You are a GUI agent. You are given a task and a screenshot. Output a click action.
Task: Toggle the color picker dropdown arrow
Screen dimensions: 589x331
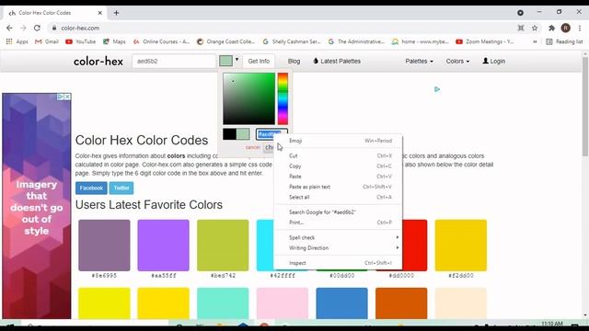(x=237, y=59)
